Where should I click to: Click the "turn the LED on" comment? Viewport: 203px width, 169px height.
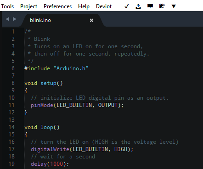[105, 142]
